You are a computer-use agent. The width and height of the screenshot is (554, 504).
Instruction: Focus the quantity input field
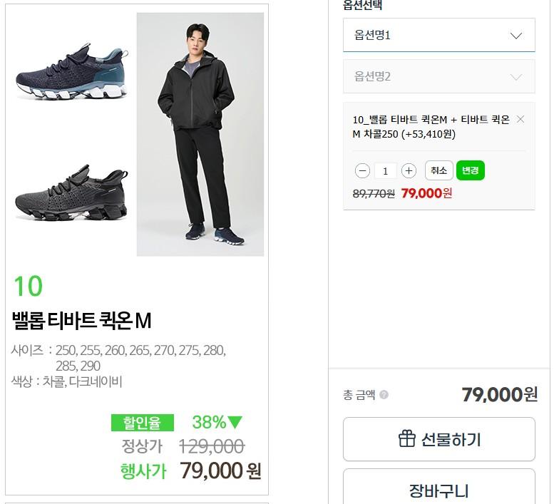(x=386, y=171)
